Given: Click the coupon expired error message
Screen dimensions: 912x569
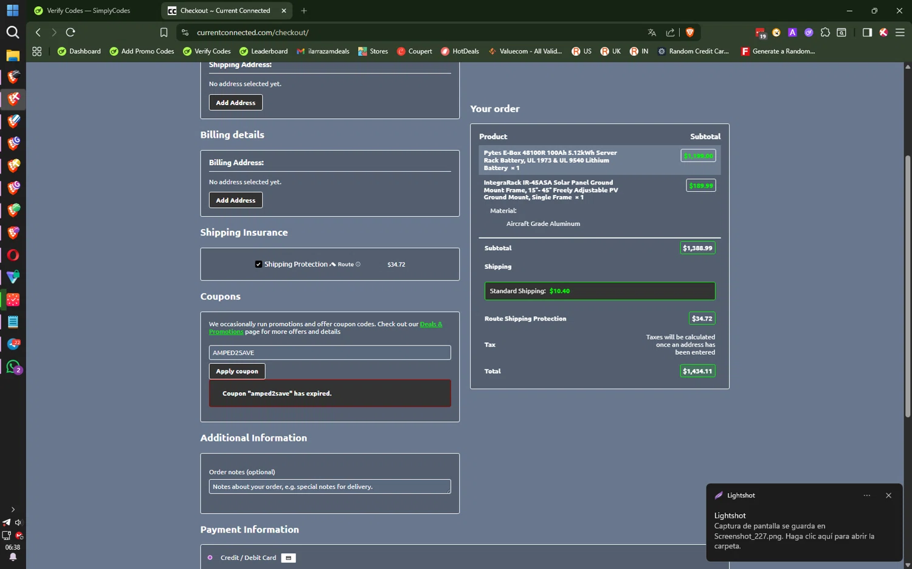Looking at the screenshot, I should coord(330,394).
